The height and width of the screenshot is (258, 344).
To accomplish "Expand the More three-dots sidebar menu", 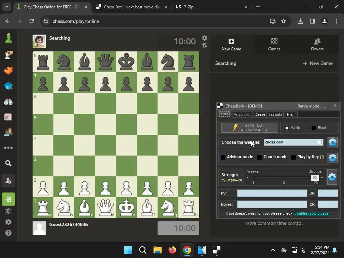I will 8,148.
